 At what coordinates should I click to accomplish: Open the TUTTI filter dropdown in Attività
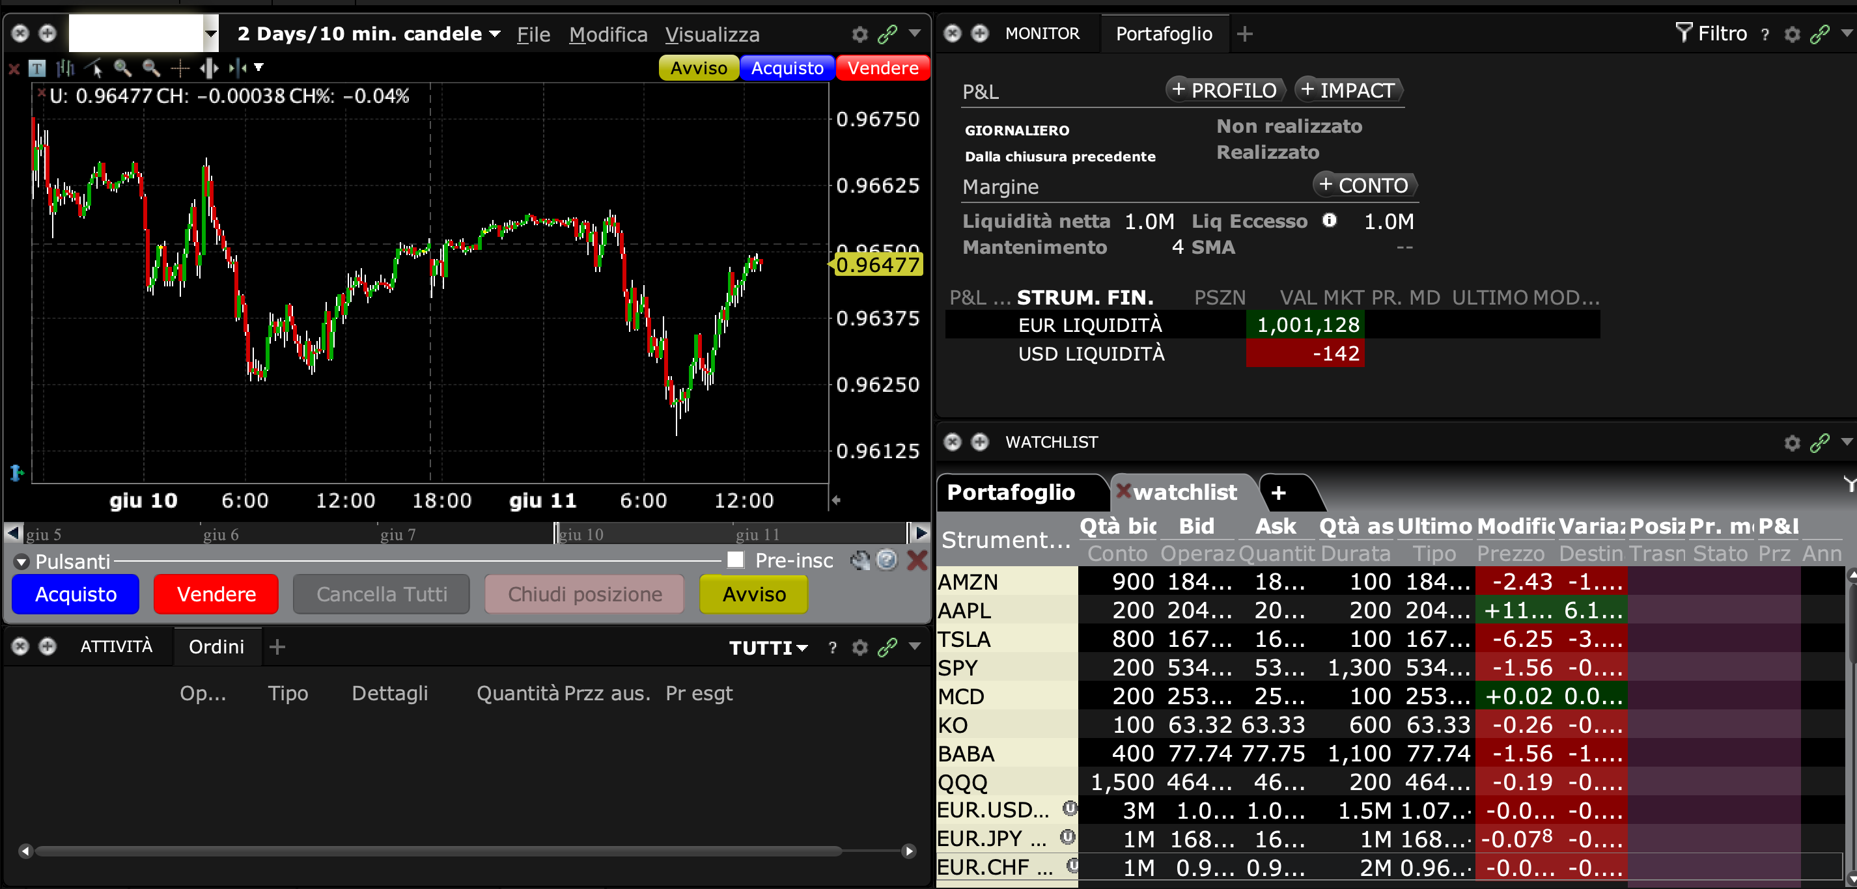tap(768, 648)
